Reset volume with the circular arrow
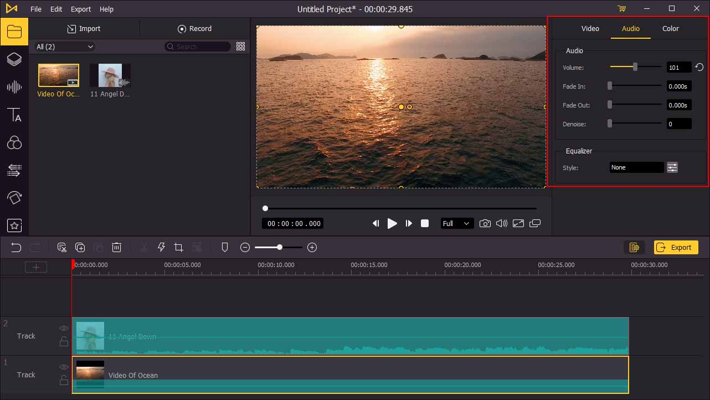 [x=699, y=68]
